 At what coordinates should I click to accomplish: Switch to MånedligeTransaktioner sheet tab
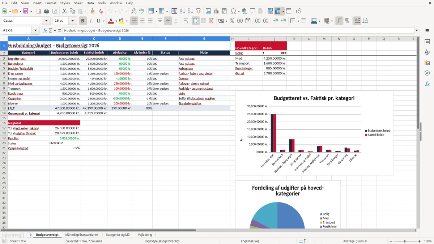coord(82,235)
